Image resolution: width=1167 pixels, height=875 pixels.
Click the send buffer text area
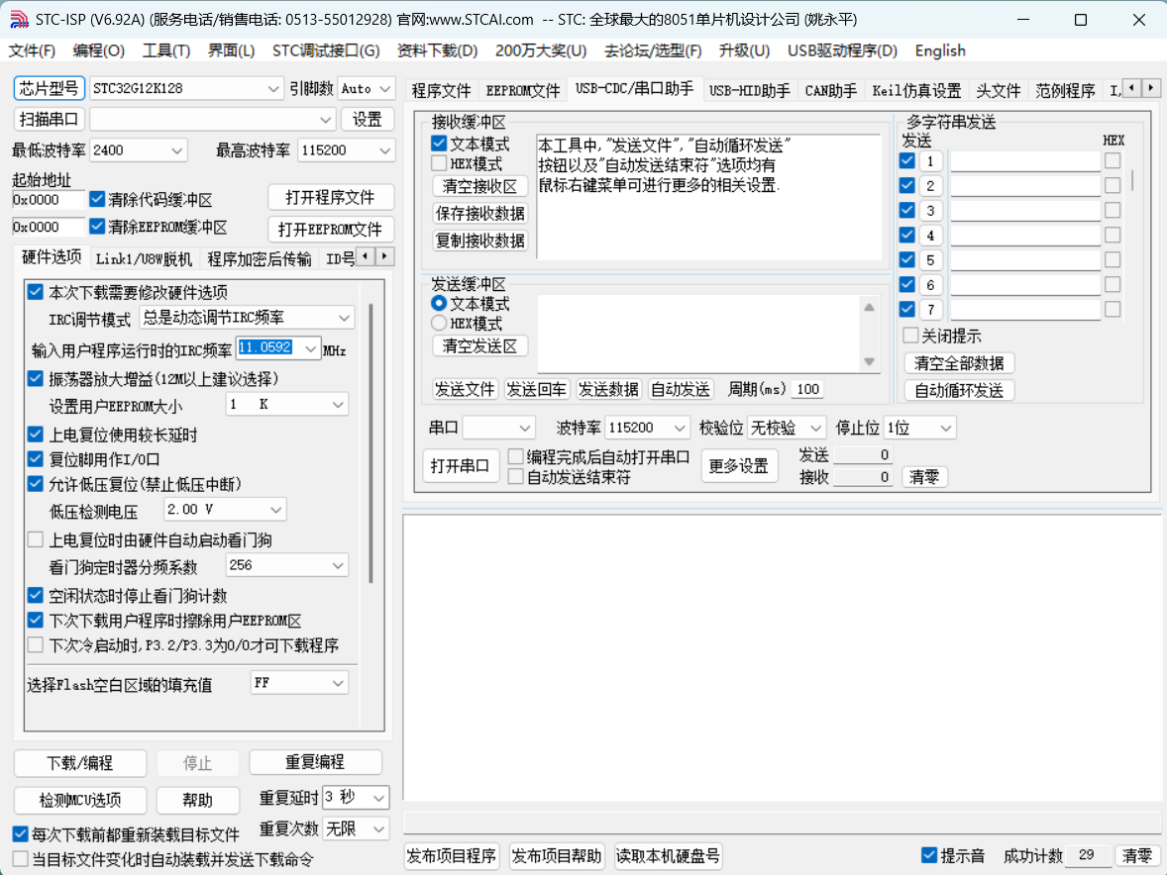(698, 333)
